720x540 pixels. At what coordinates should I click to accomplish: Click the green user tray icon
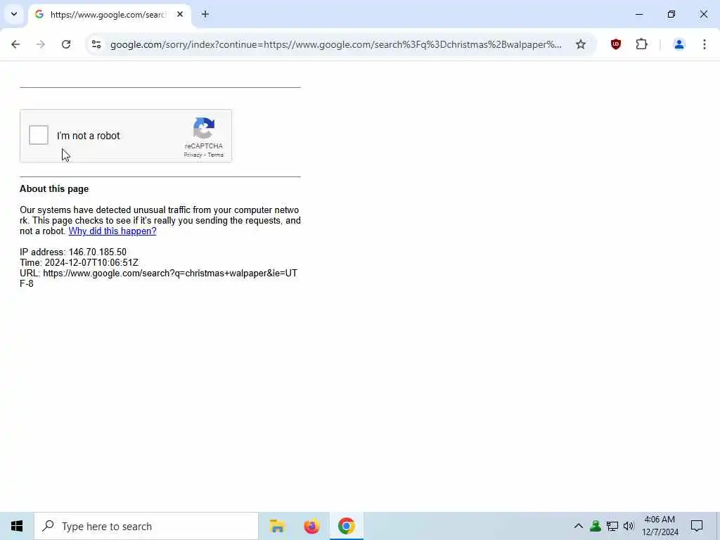(x=596, y=526)
